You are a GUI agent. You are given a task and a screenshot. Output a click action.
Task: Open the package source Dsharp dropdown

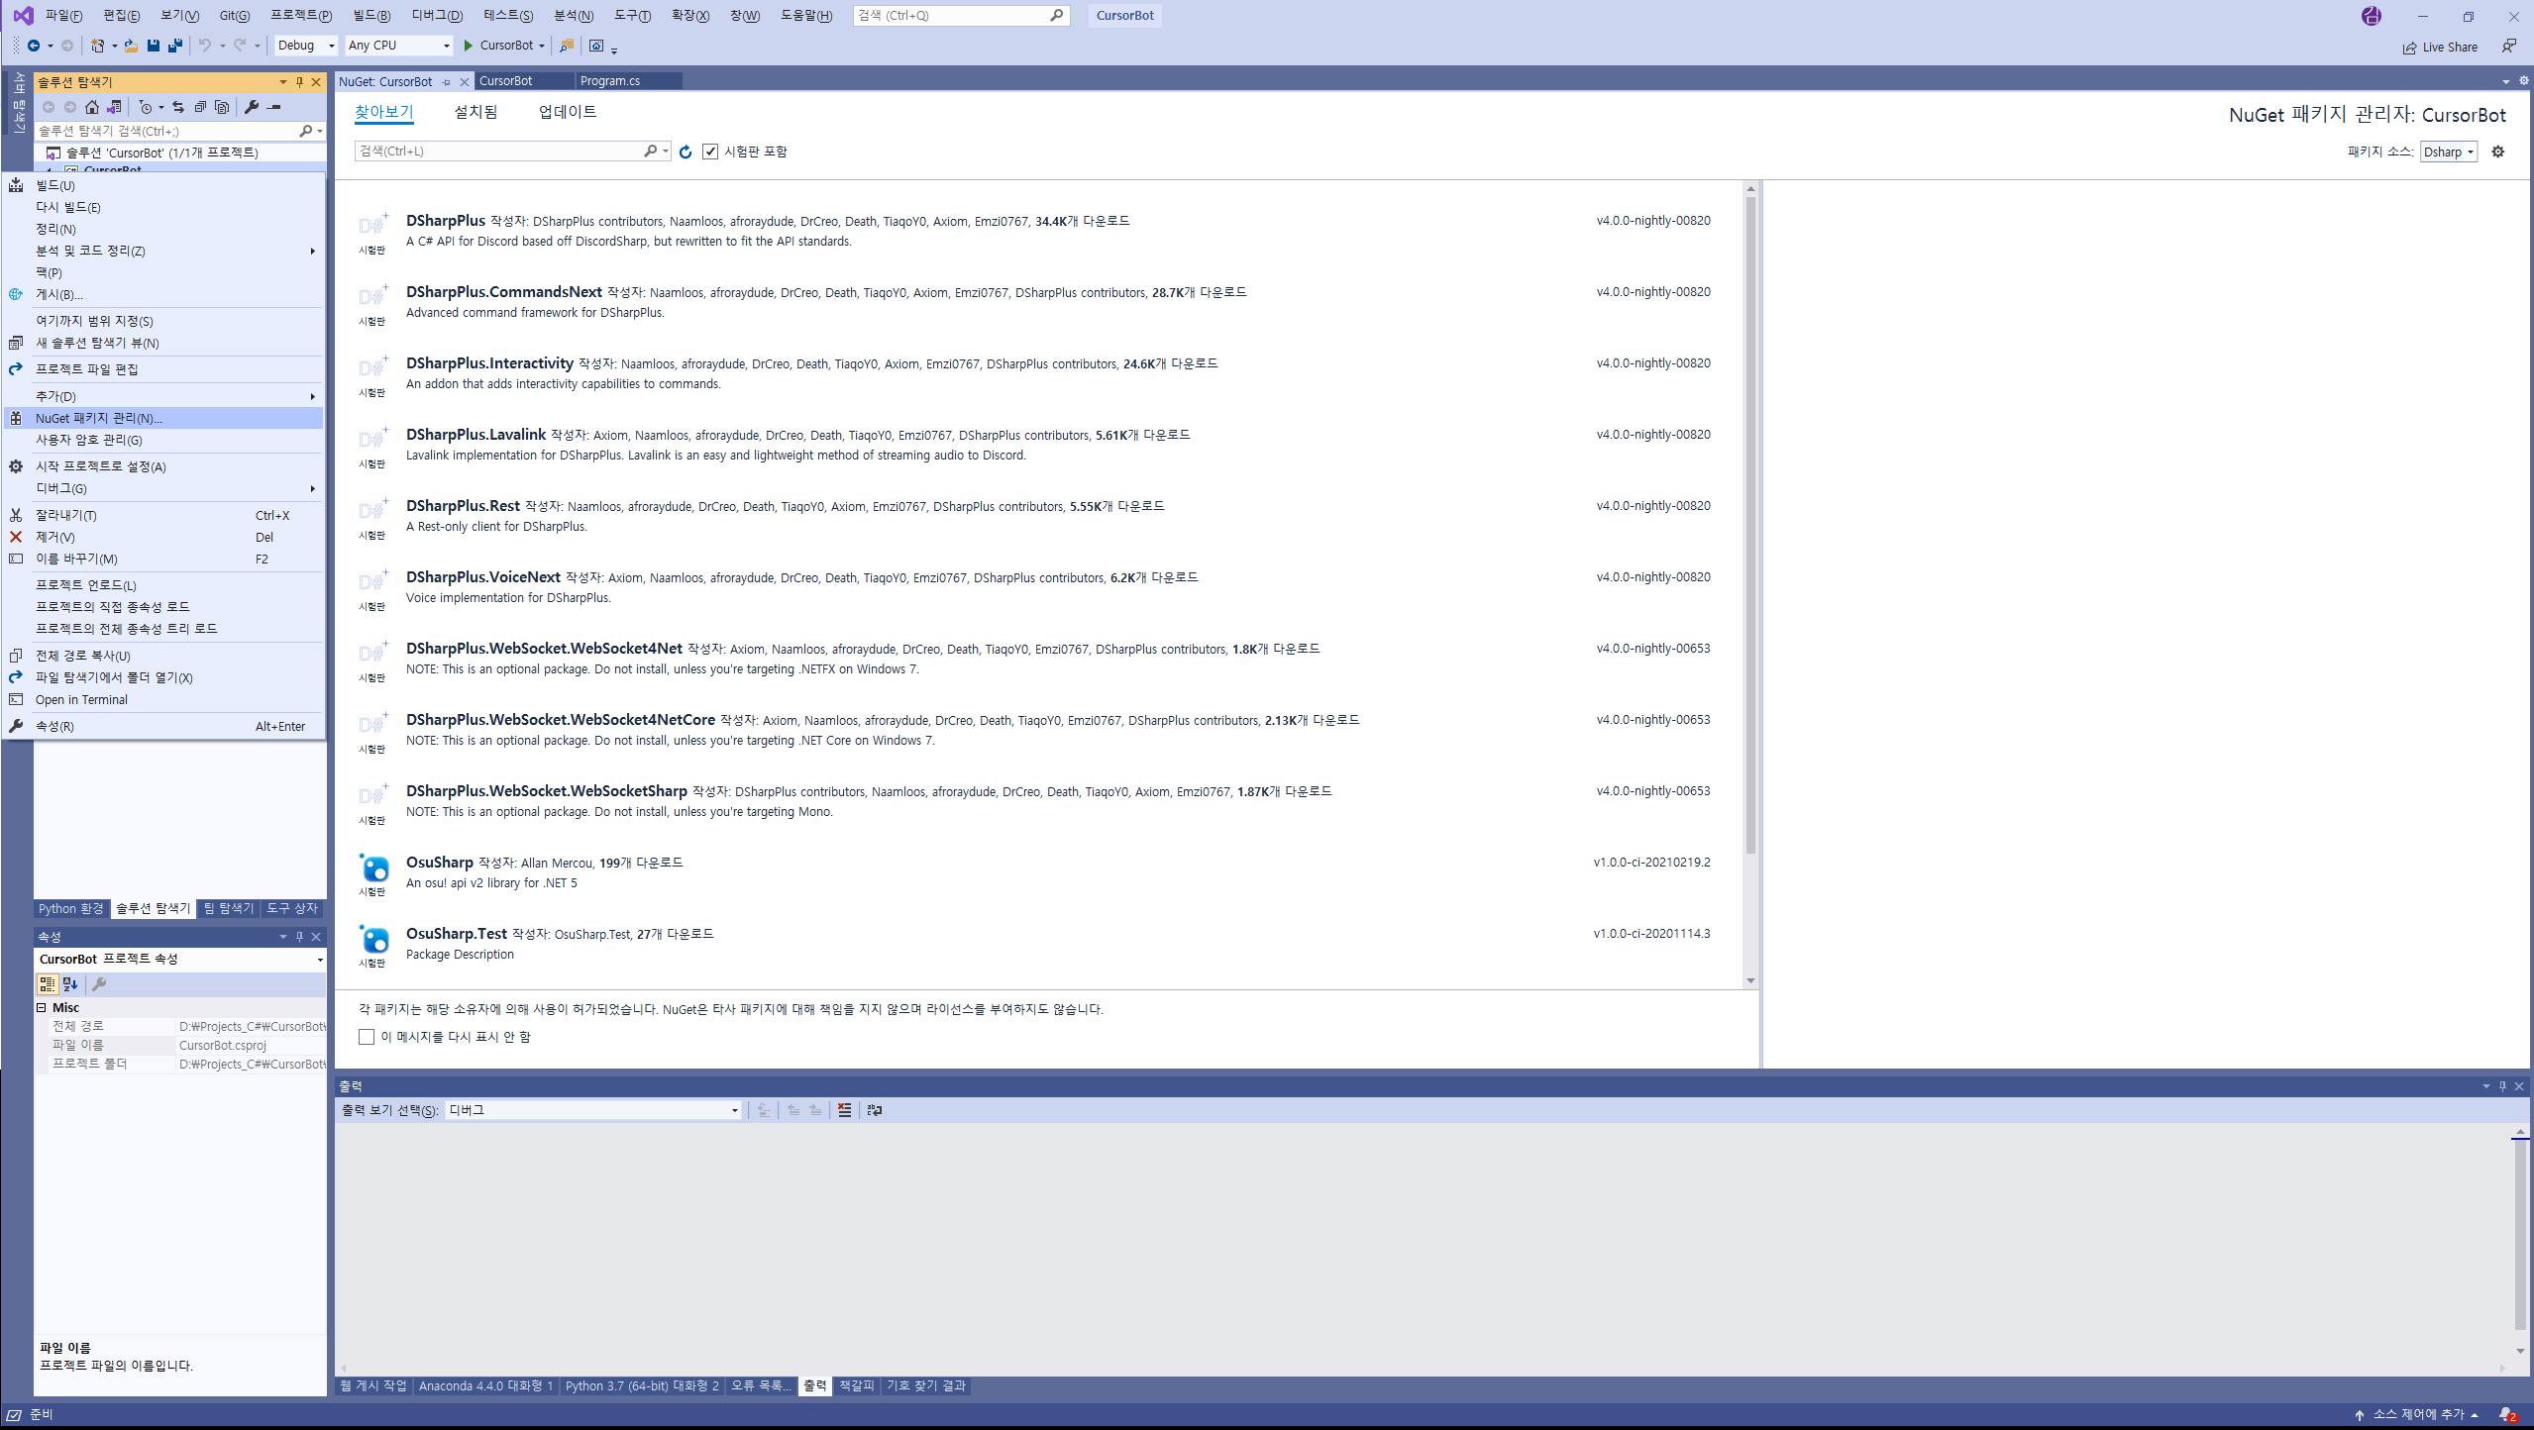[x=2449, y=152]
